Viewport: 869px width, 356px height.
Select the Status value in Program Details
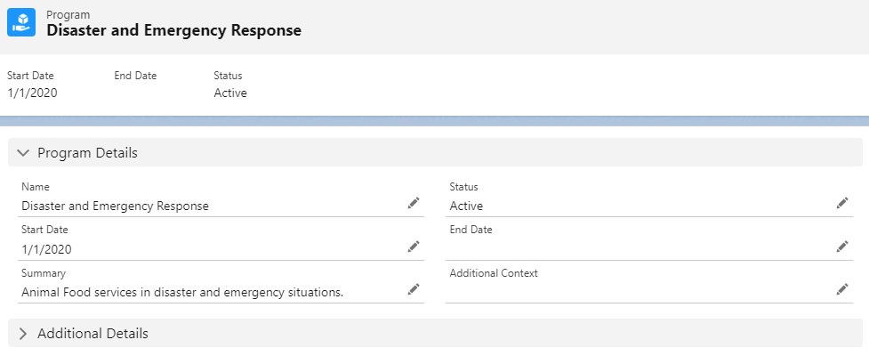click(x=466, y=206)
